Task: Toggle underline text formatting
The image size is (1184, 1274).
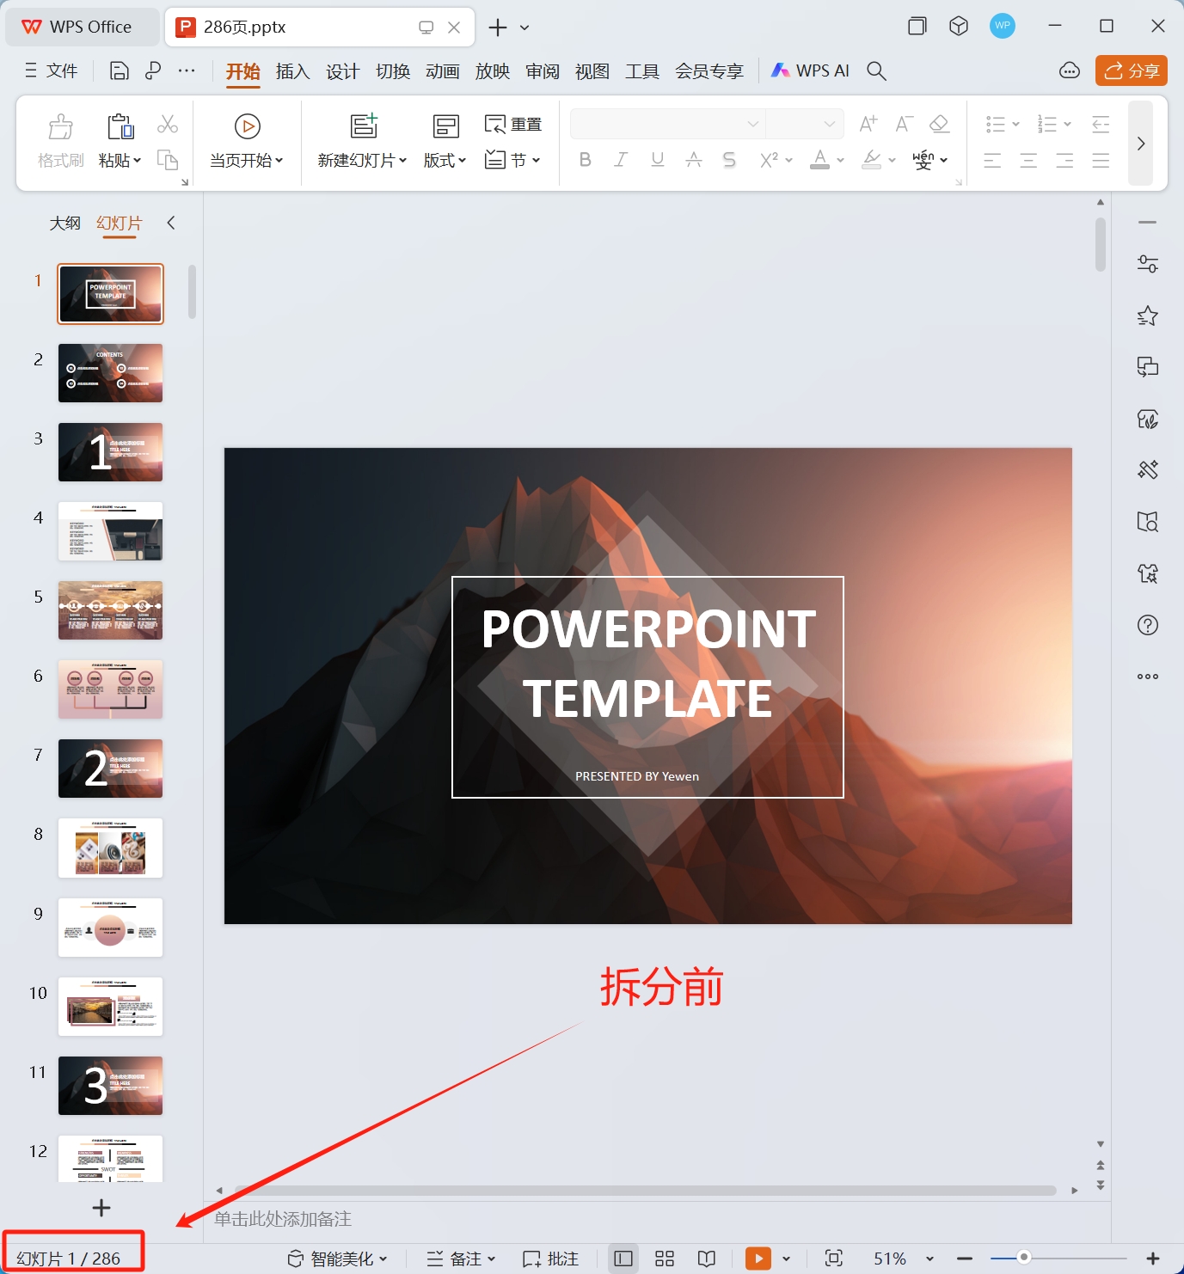Action: 657,160
